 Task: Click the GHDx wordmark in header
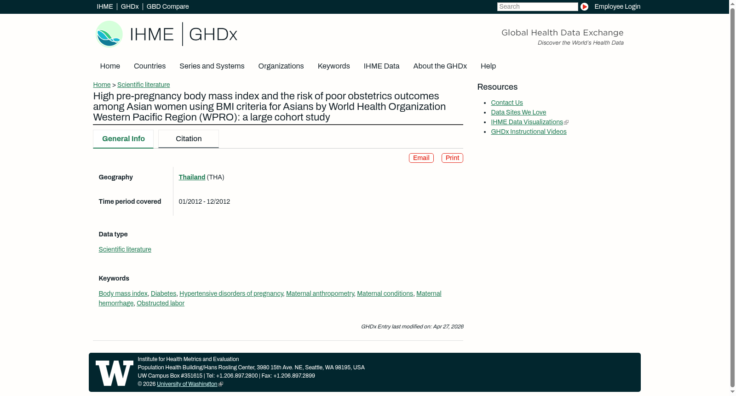[x=213, y=34]
